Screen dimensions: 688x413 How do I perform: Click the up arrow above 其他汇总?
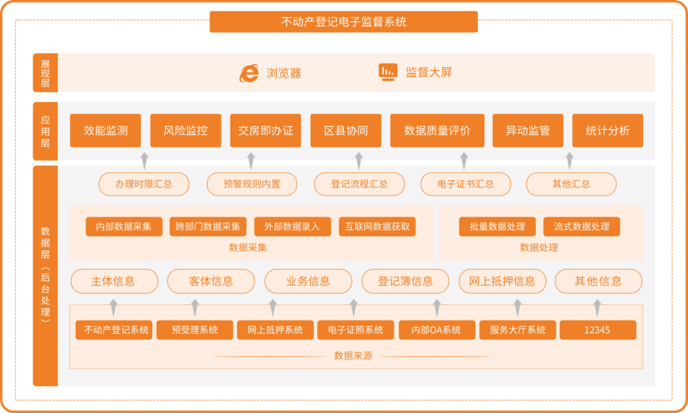point(570,161)
